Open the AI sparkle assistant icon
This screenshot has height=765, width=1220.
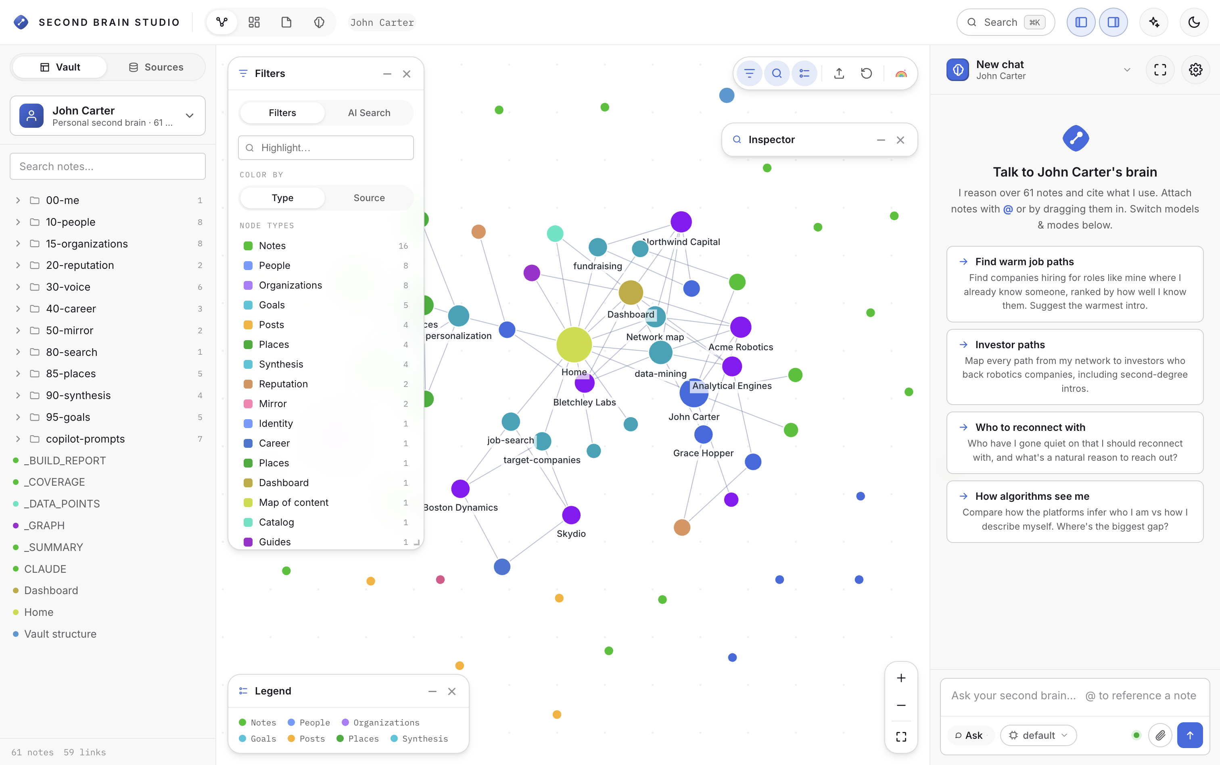point(1154,22)
